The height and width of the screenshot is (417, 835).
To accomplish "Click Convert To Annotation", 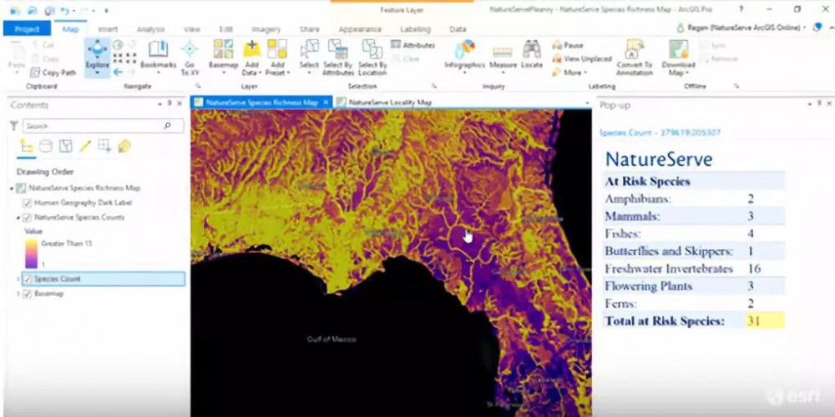I will [x=635, y=57].
